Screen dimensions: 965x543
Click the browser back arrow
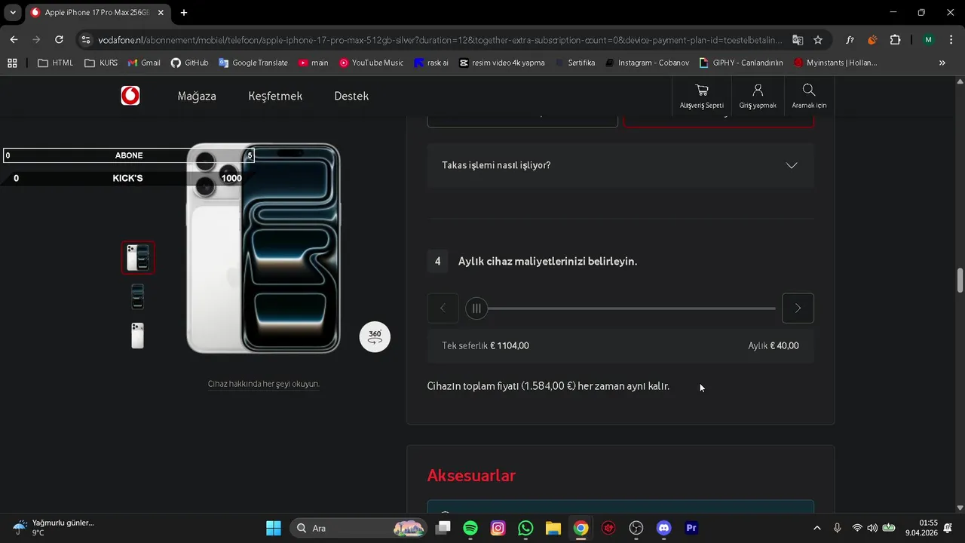[x=14, y=39]
